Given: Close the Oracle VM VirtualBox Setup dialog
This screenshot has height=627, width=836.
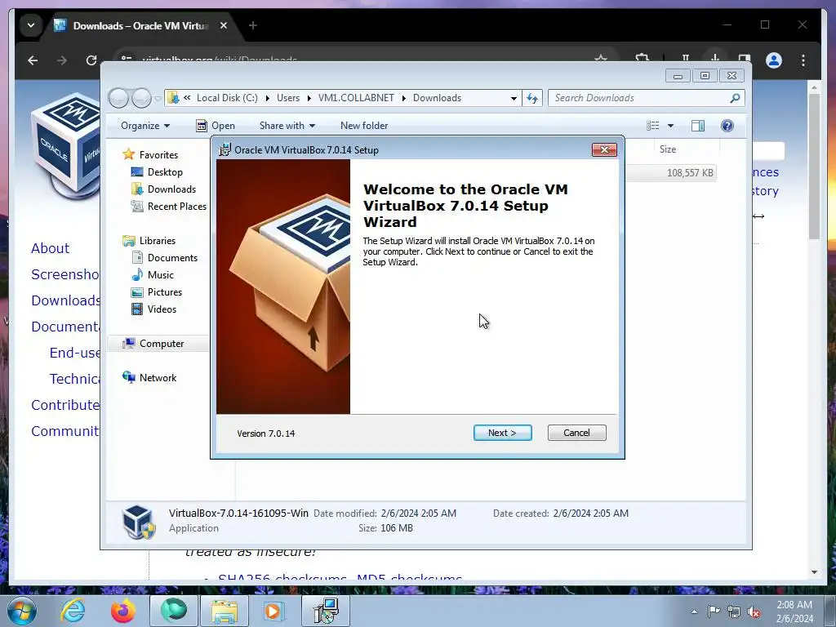Looking at the screenshot, I should pos(604,150).
